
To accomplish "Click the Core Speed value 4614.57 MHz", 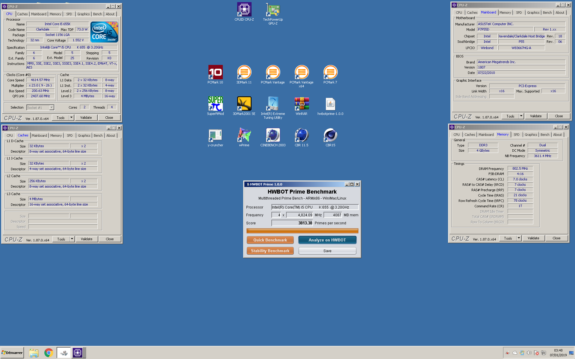I will [40, 80].
